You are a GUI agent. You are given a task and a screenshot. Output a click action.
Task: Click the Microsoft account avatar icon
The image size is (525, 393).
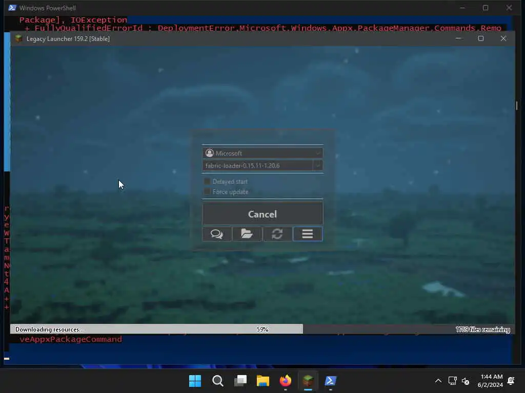(x=210, y=153)
